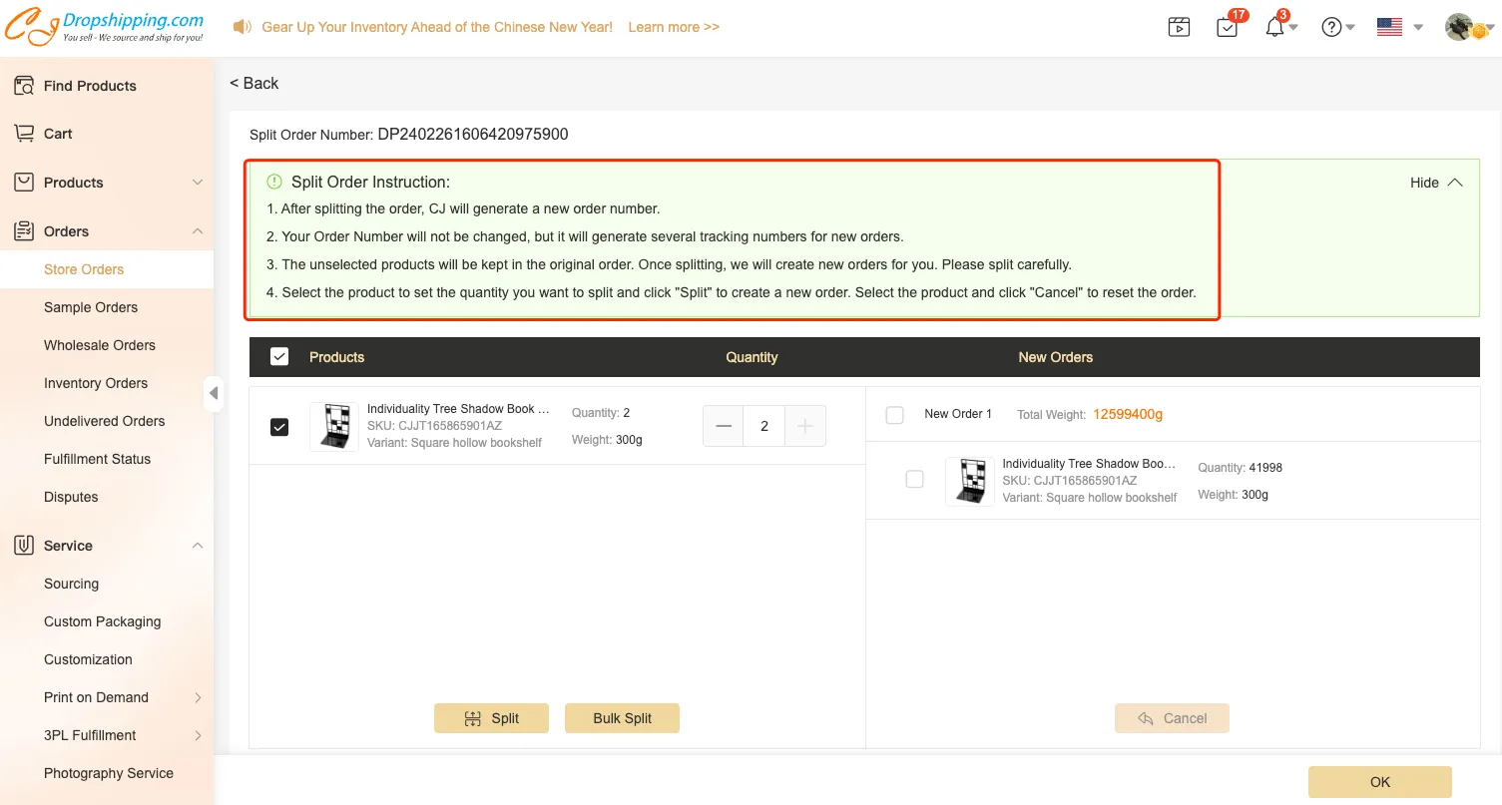Click the Learn more link in banner

click(x=674, y=27)
